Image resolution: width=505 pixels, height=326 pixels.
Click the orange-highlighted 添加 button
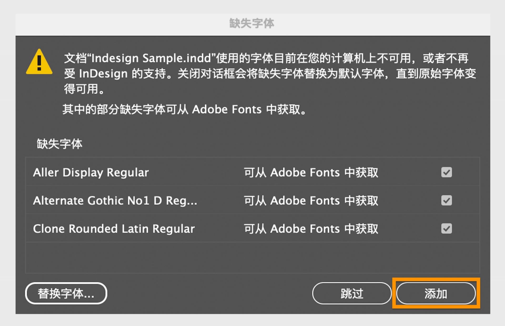[x=436, y=294]
